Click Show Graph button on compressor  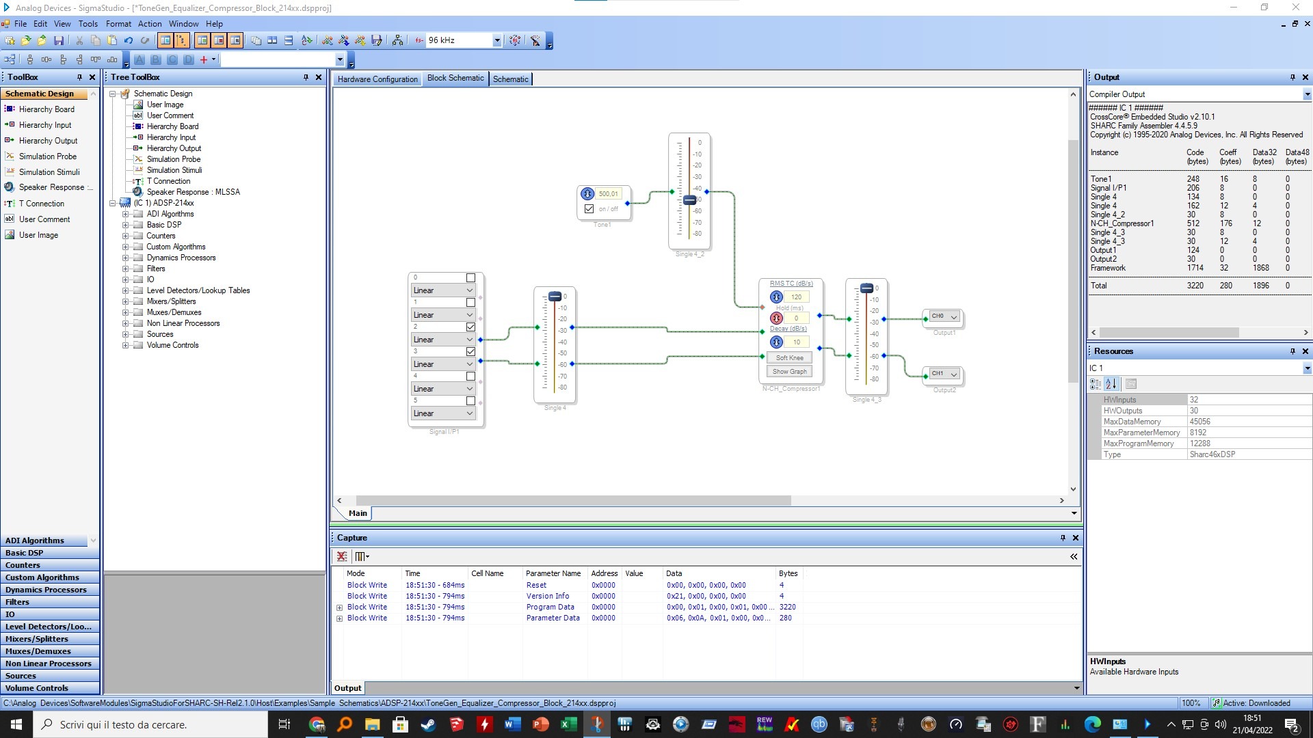(x=789, y=372)
